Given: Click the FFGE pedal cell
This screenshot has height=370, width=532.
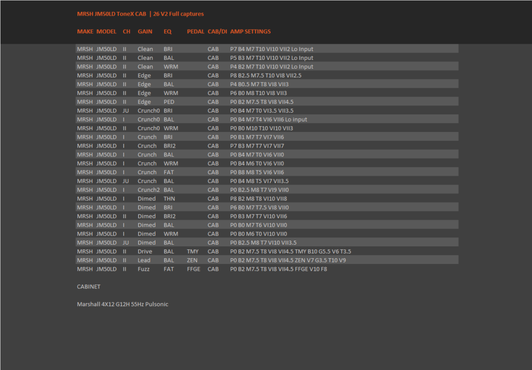Looking at the screenshot, I should pyautogui.click(x=193, y=270).
